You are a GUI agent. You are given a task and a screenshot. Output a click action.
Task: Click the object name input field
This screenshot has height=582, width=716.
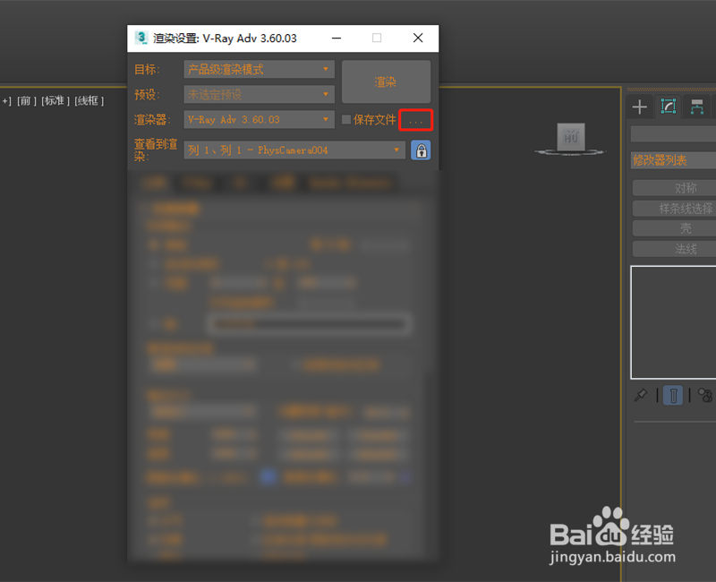[674, 134]
